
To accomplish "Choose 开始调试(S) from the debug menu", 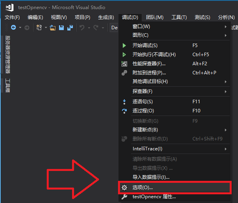I will [x=175, y=46].
